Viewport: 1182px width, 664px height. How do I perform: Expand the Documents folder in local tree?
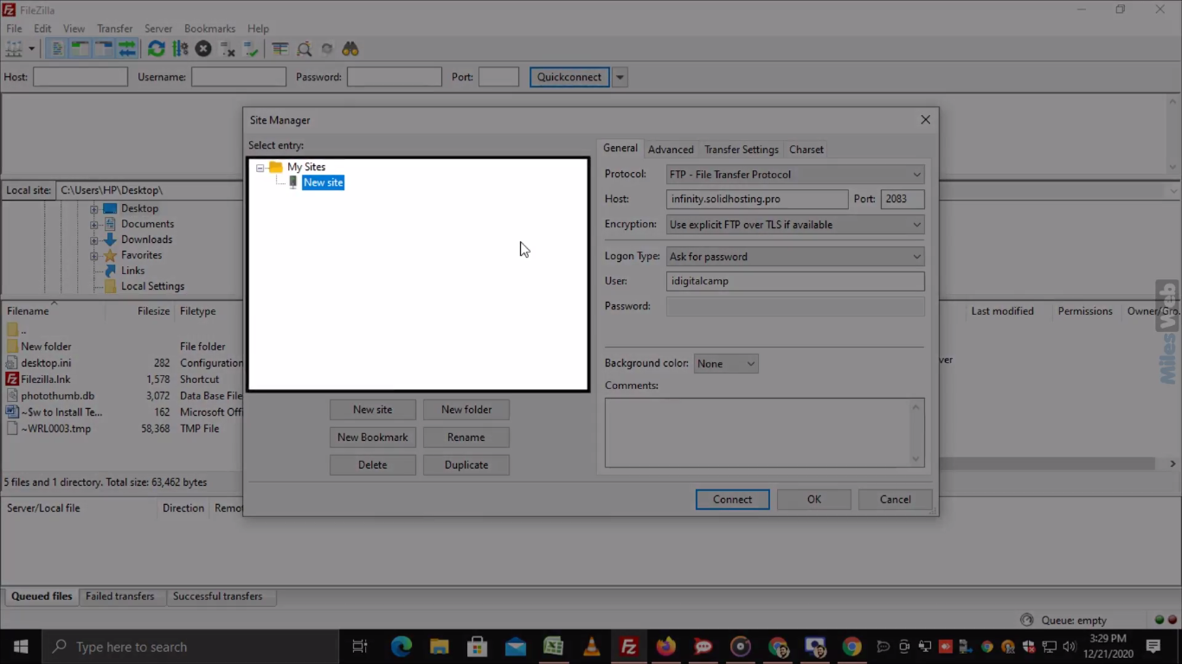point(94,224)
